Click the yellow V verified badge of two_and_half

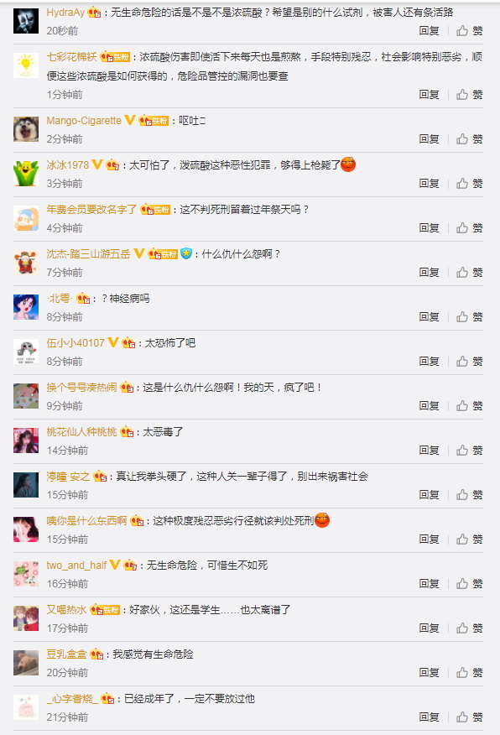[115, 565]
